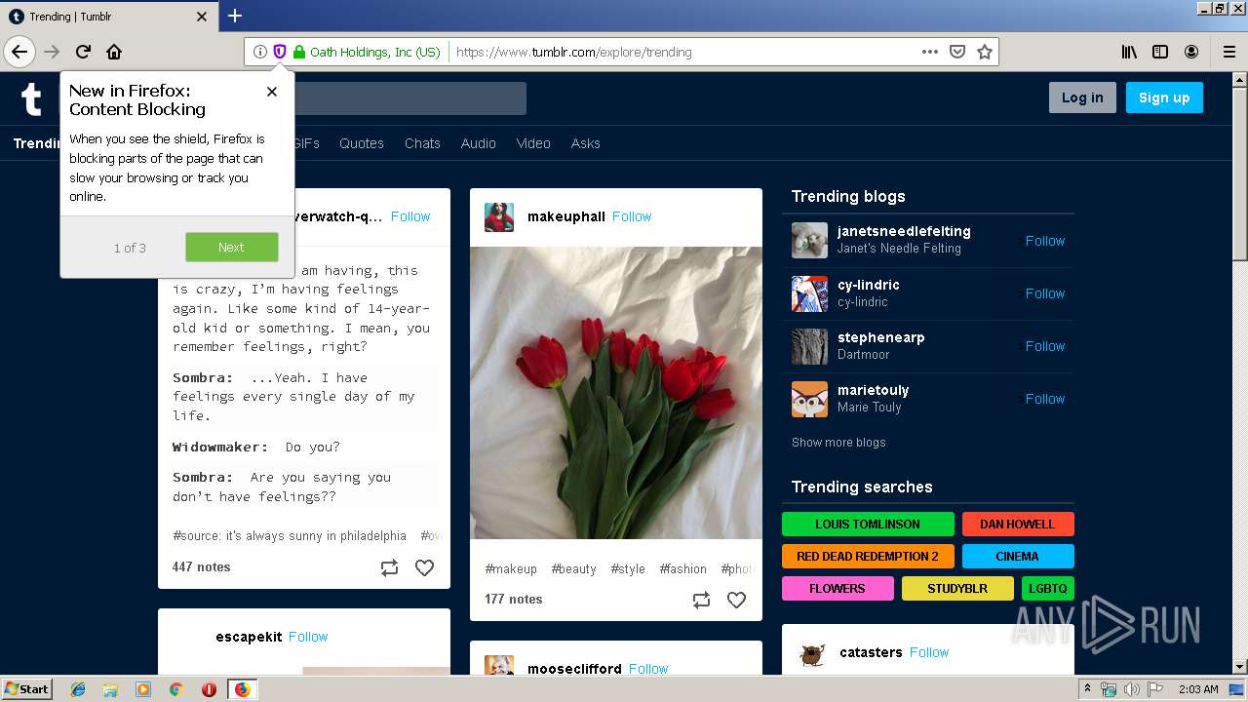This screenshot has width=1248, height=702.
Task: Switch to the Quotes tab
Action: click(x=362, y=143)
